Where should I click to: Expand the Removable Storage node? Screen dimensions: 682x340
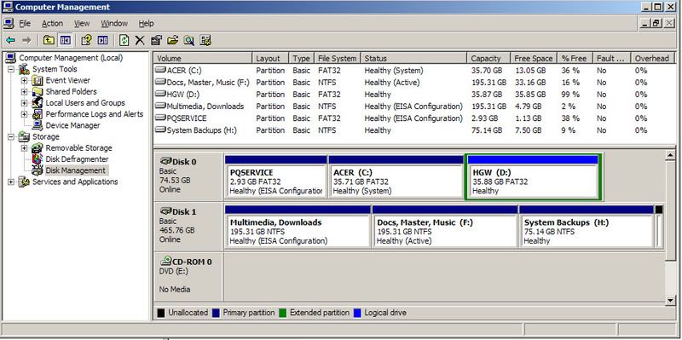point(25,148)
